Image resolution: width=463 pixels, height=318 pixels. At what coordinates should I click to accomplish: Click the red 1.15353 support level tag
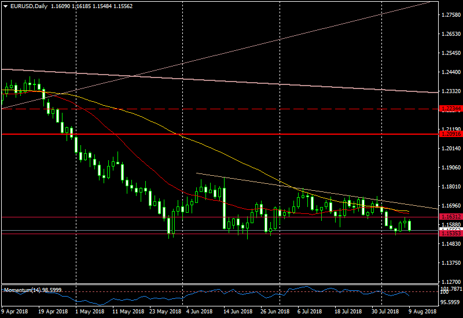450,234
